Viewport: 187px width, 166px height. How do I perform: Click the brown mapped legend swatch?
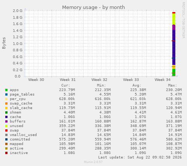pos(6,144)
